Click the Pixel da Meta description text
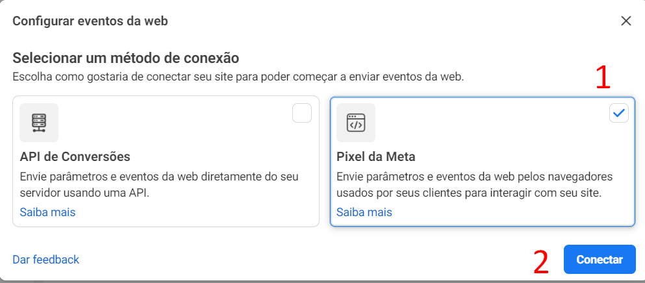 (x=475, y=185)
